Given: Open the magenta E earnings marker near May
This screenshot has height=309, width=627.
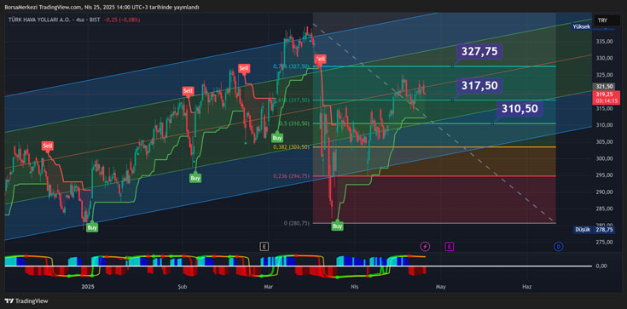Looking at the screenshot, I should pyautogui.click(x=450, y=247).
